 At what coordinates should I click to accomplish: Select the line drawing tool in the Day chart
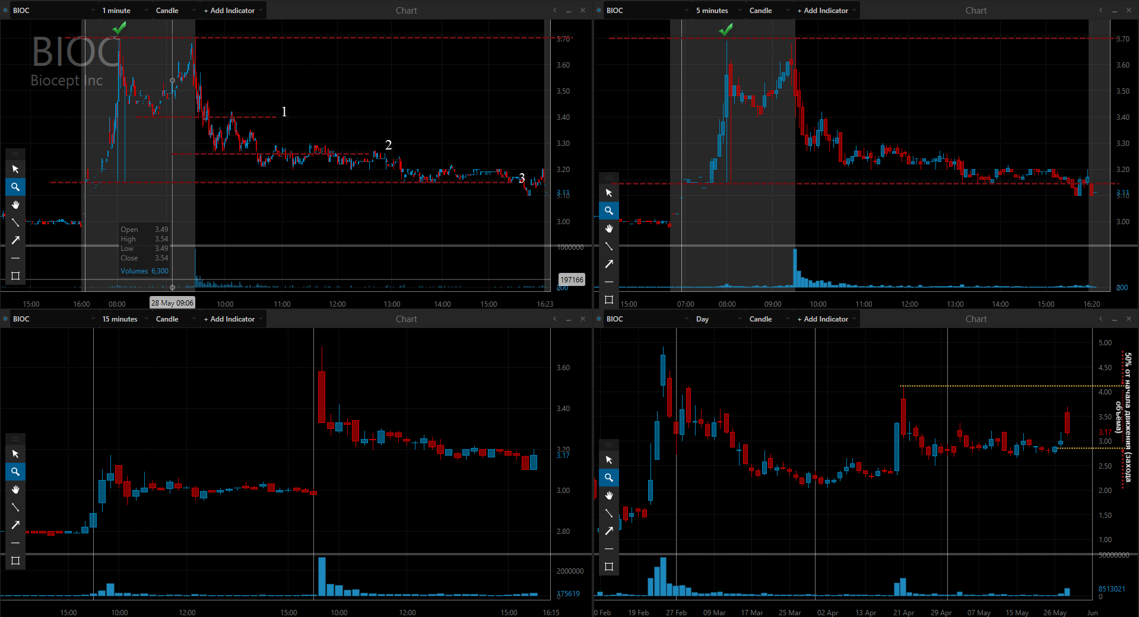pyautogui.click(x=609, y=513)
